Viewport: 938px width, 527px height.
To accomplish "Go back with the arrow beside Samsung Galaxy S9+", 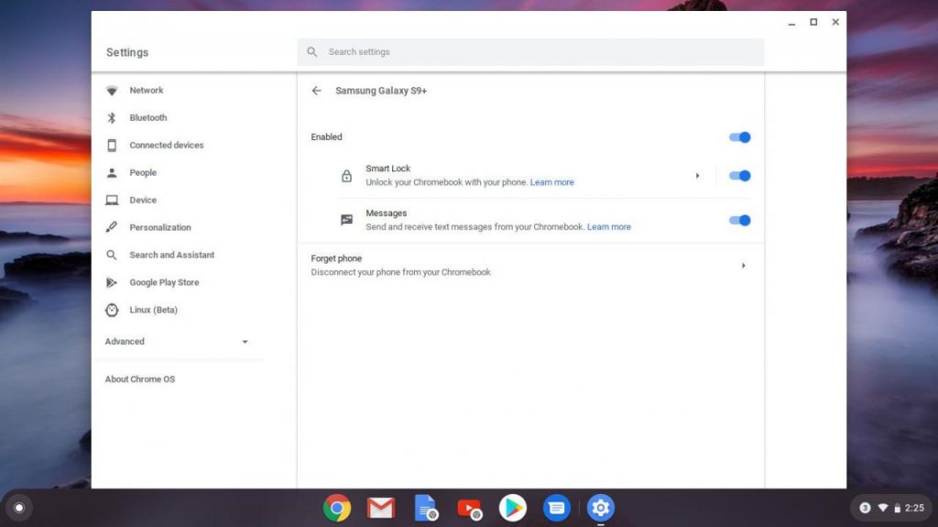I will (316, 91).
